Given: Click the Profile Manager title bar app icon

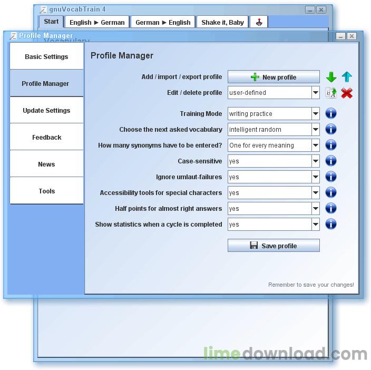Looking at the screenshot, I should [13, 36].
